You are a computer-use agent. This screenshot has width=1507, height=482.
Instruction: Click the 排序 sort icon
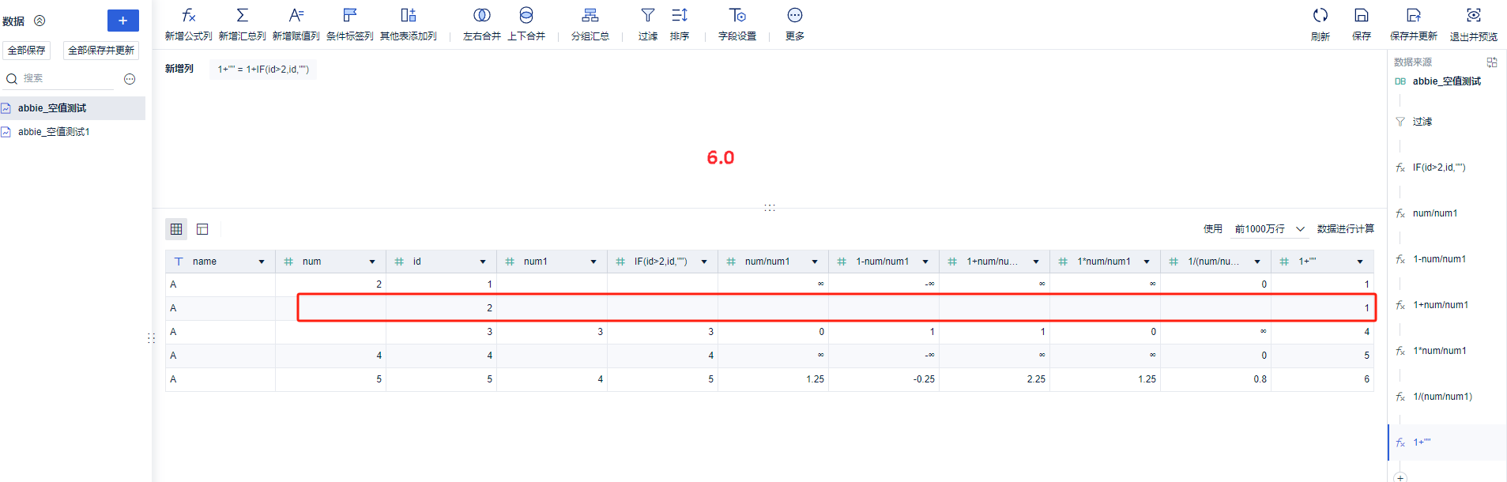click(x=680, y=15)
